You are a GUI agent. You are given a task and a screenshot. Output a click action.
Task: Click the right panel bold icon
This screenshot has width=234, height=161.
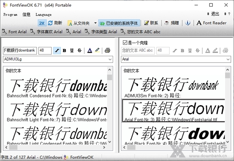tap(183, 50)
